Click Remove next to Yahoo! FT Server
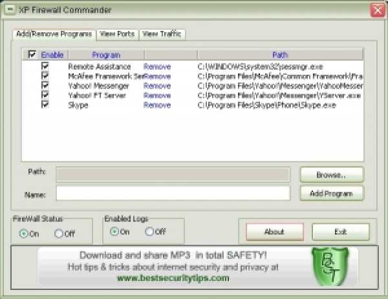Screen dimensions: 388x299 pos(157,96)
